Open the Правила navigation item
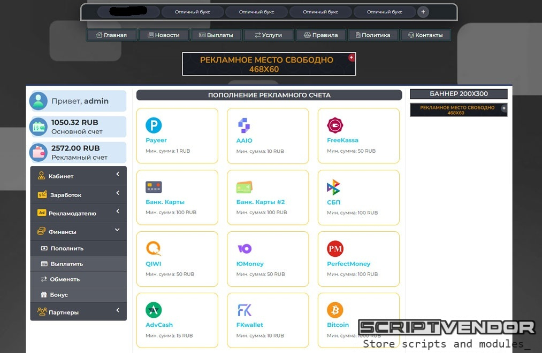Viewport: 542px width, 353px height. coord(321,35)
